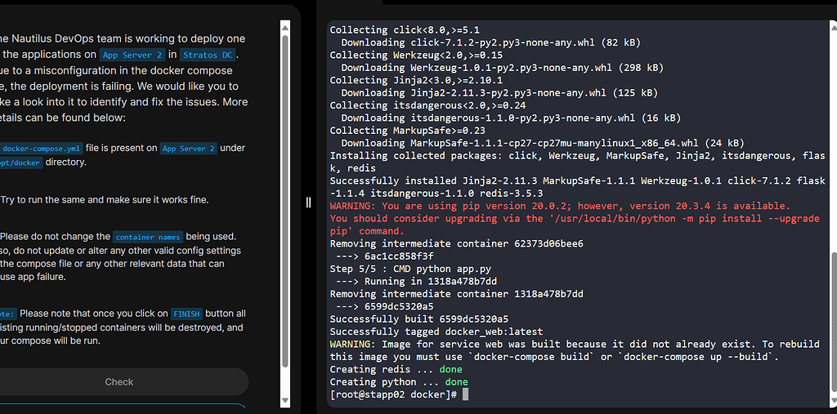Click the task panel scrollbar up arrow
The width and height of the screenshot is (837, 414).
285,25
